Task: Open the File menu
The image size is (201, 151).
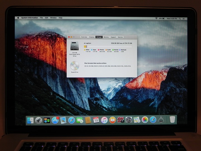Action: point(41,18)
